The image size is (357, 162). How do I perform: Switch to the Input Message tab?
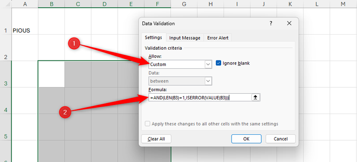click(x=185, y=38)
